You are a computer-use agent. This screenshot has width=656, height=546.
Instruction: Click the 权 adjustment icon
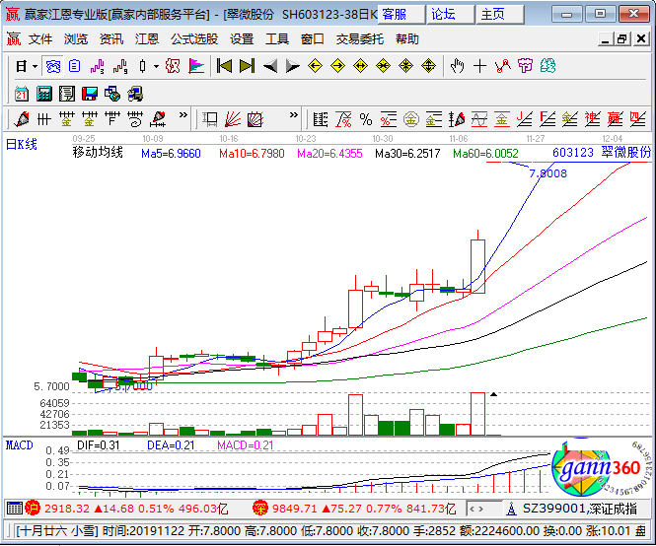[x=173, y=66]
